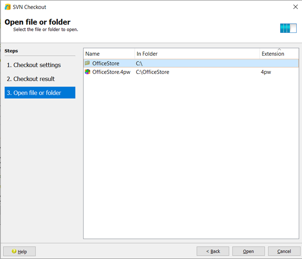Sort list by In Folder column header

coord(197,54)
